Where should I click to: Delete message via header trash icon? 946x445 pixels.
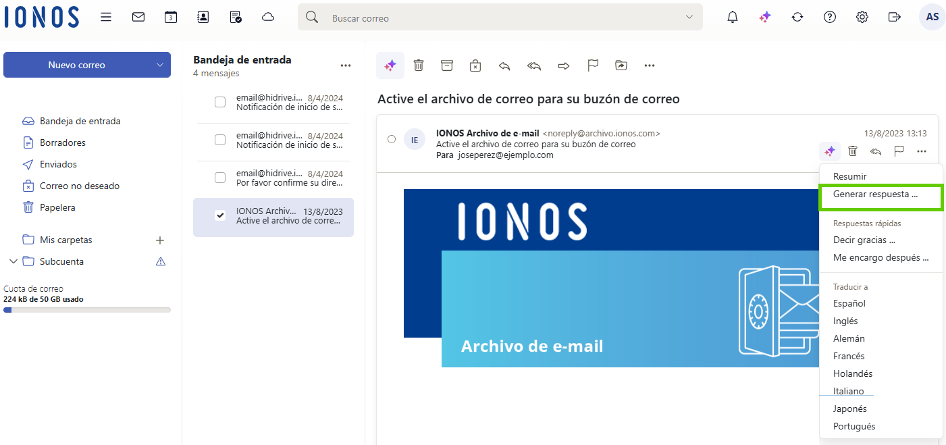coord(853,151)
